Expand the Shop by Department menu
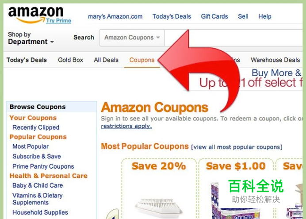The height and width of the screenshot is (219, 306). tap(31, 38)
